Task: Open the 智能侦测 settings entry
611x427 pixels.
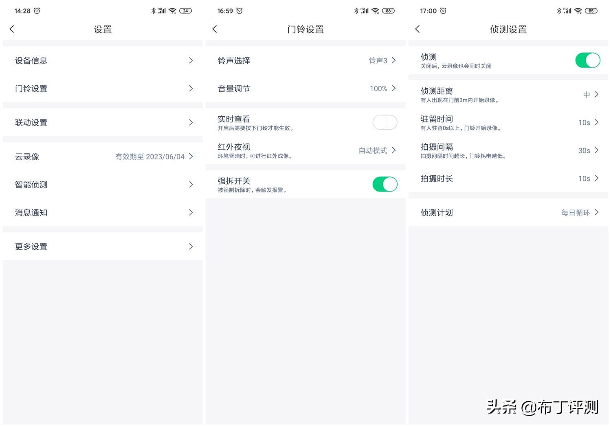Action: (102, 184)
